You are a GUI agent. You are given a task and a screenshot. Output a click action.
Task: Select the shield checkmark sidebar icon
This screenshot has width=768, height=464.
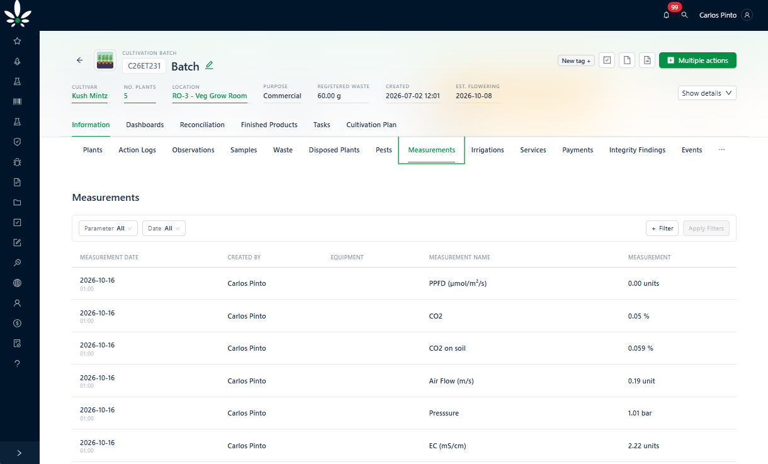pos(17,142)
